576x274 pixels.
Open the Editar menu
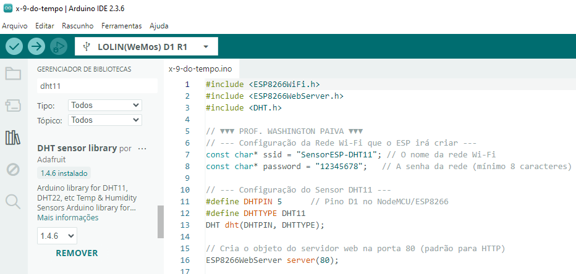pyautogui.click(x=45, y=26)
